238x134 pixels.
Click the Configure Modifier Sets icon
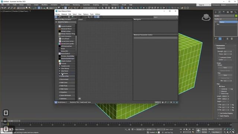[x=232, y=39]
